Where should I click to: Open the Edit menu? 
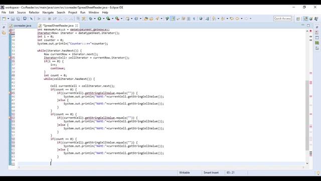[12, 13]
